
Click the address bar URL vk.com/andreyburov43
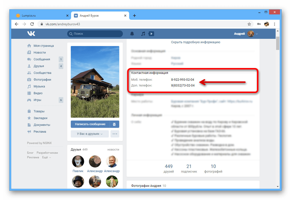(63, 24)
